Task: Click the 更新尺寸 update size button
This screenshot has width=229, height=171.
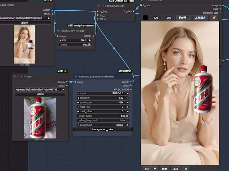Action: point(183,18)
